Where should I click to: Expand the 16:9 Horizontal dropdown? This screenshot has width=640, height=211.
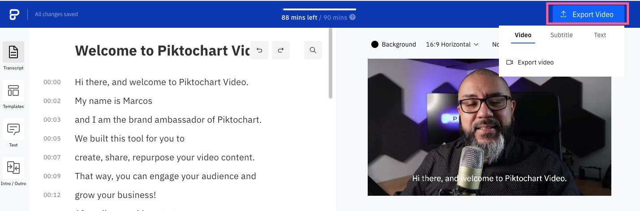[452, 44]
